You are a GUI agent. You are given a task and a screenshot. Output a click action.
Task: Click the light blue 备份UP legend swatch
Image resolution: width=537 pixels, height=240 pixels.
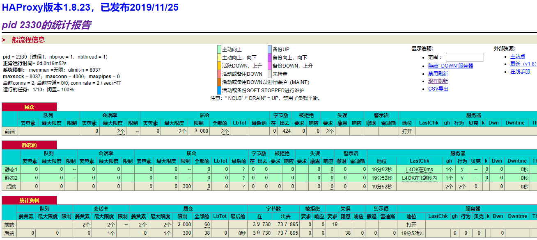click(270, 50)
